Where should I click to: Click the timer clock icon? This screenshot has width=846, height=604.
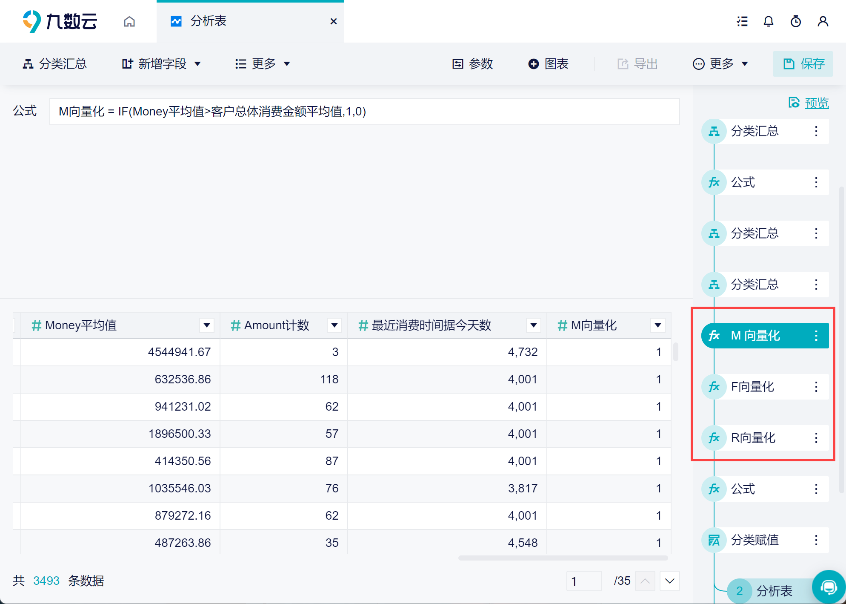tap(795, 21)
